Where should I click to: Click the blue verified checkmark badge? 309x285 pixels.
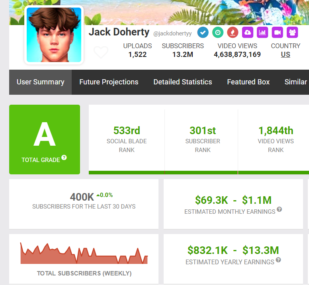[x=203, y=32]
